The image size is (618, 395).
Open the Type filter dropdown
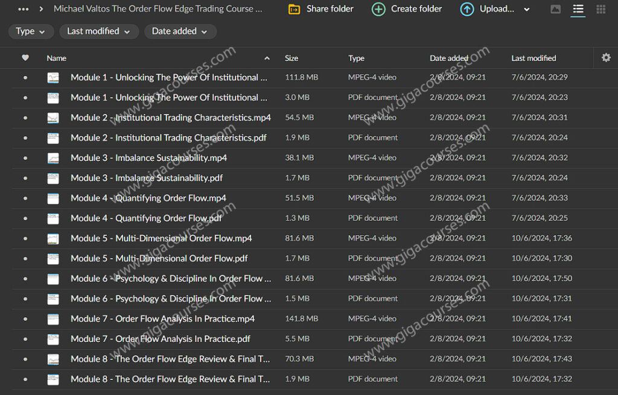click(x=31, y=31)
